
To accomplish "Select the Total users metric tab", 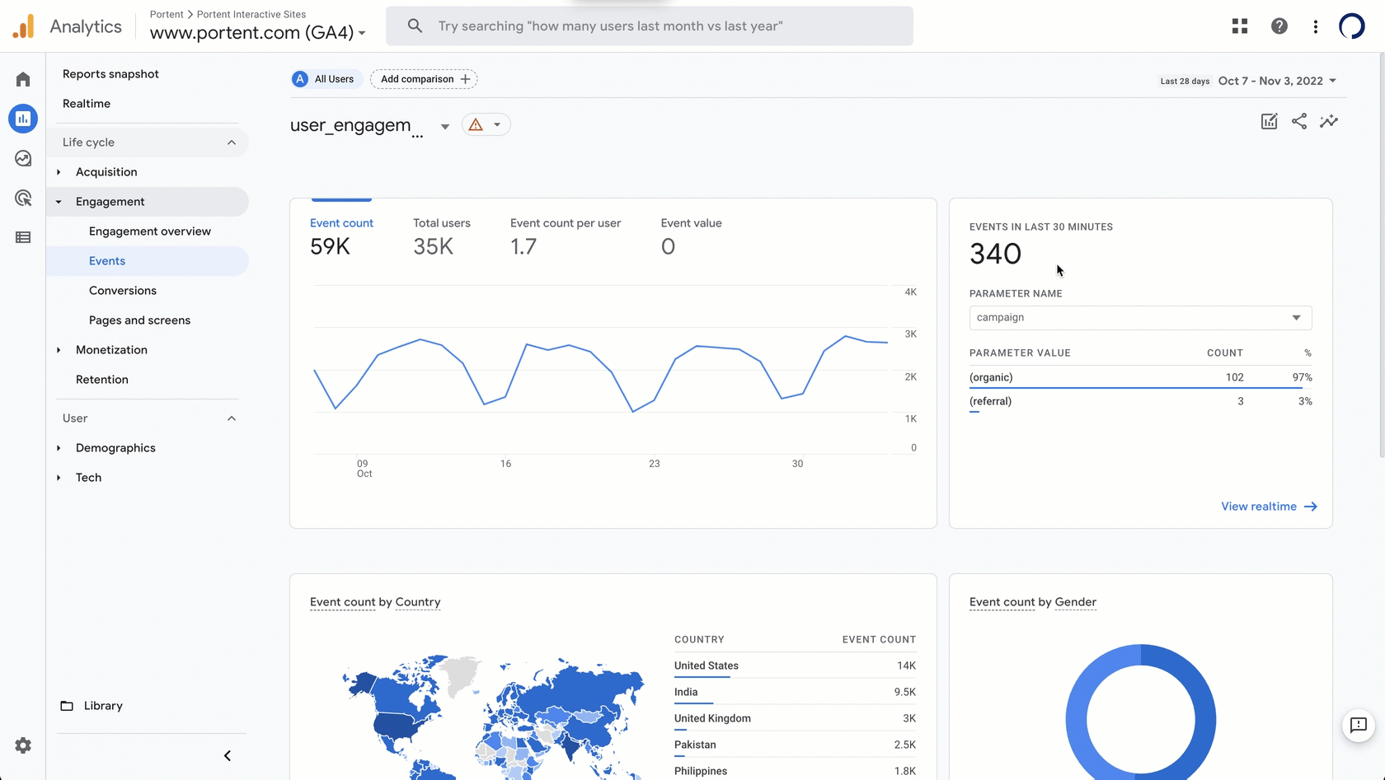I will click(x=441, y=236).
